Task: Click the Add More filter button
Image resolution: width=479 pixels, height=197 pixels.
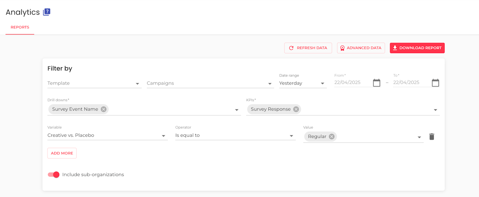Action: click(x=62, y=153)
